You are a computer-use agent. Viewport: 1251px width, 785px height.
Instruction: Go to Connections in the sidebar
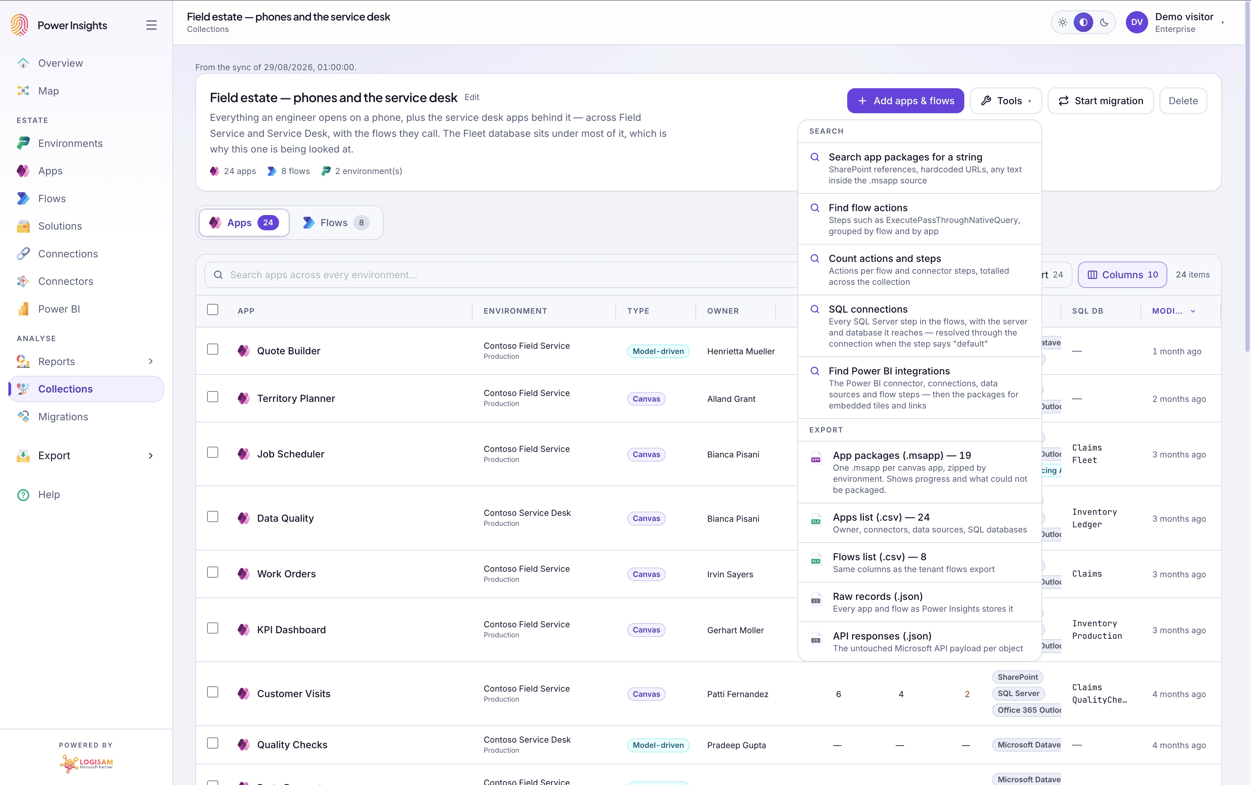86,254
